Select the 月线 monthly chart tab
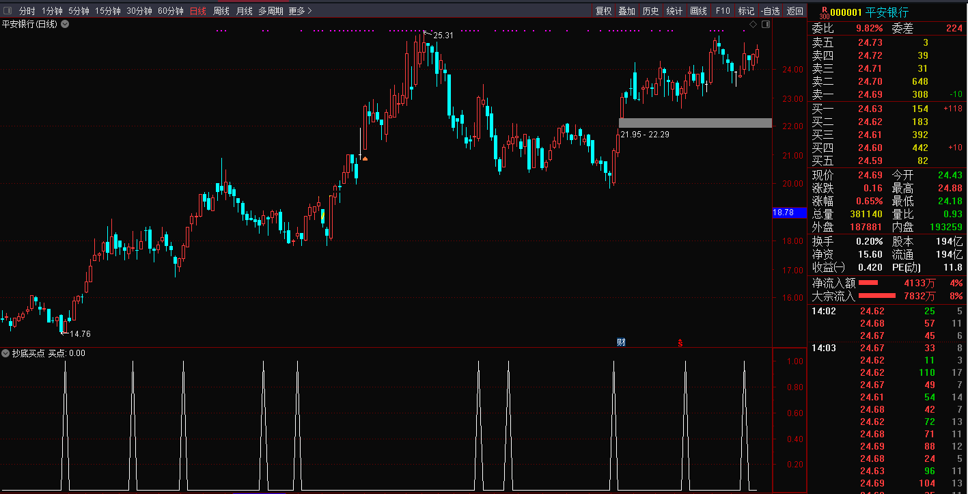 [x=244, y=11]
